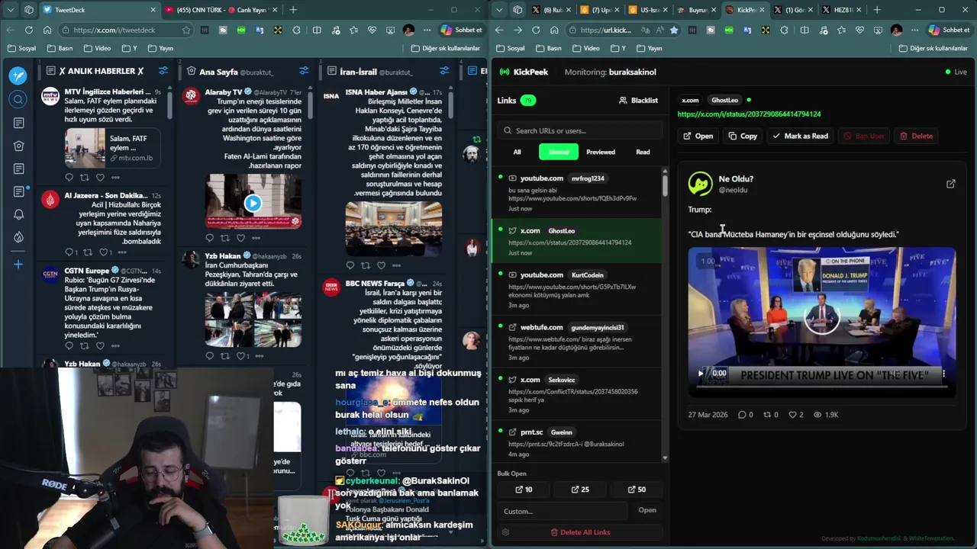Favorite the TweetDeck page with star icon
977x549 pixels.
pyautogui.click(x=185, y=30)
